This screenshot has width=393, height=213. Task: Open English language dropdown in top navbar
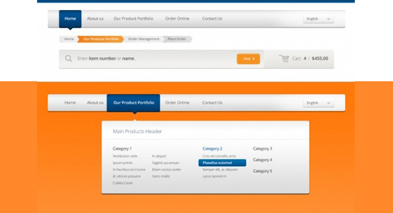pos(318,18)
